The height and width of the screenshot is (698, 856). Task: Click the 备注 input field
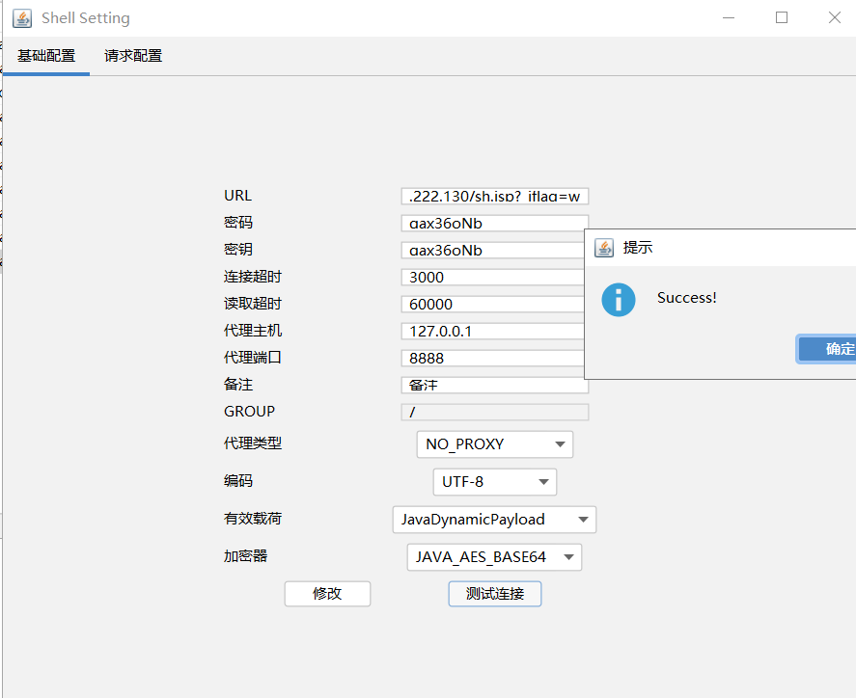pyautogui.click(x=495, y=385)
